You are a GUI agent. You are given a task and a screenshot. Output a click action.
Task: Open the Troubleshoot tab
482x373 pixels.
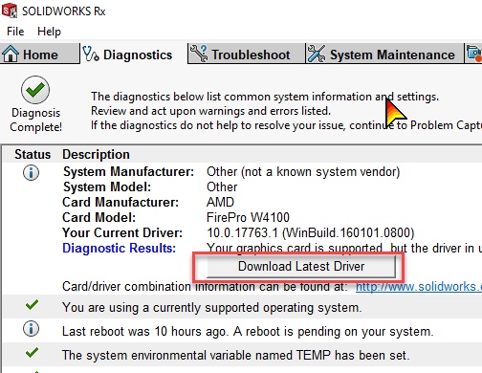coord(247,54)
